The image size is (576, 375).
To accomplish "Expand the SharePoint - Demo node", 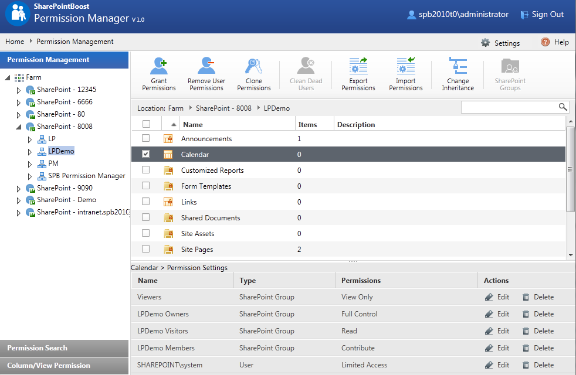I will tap(18, 201).
